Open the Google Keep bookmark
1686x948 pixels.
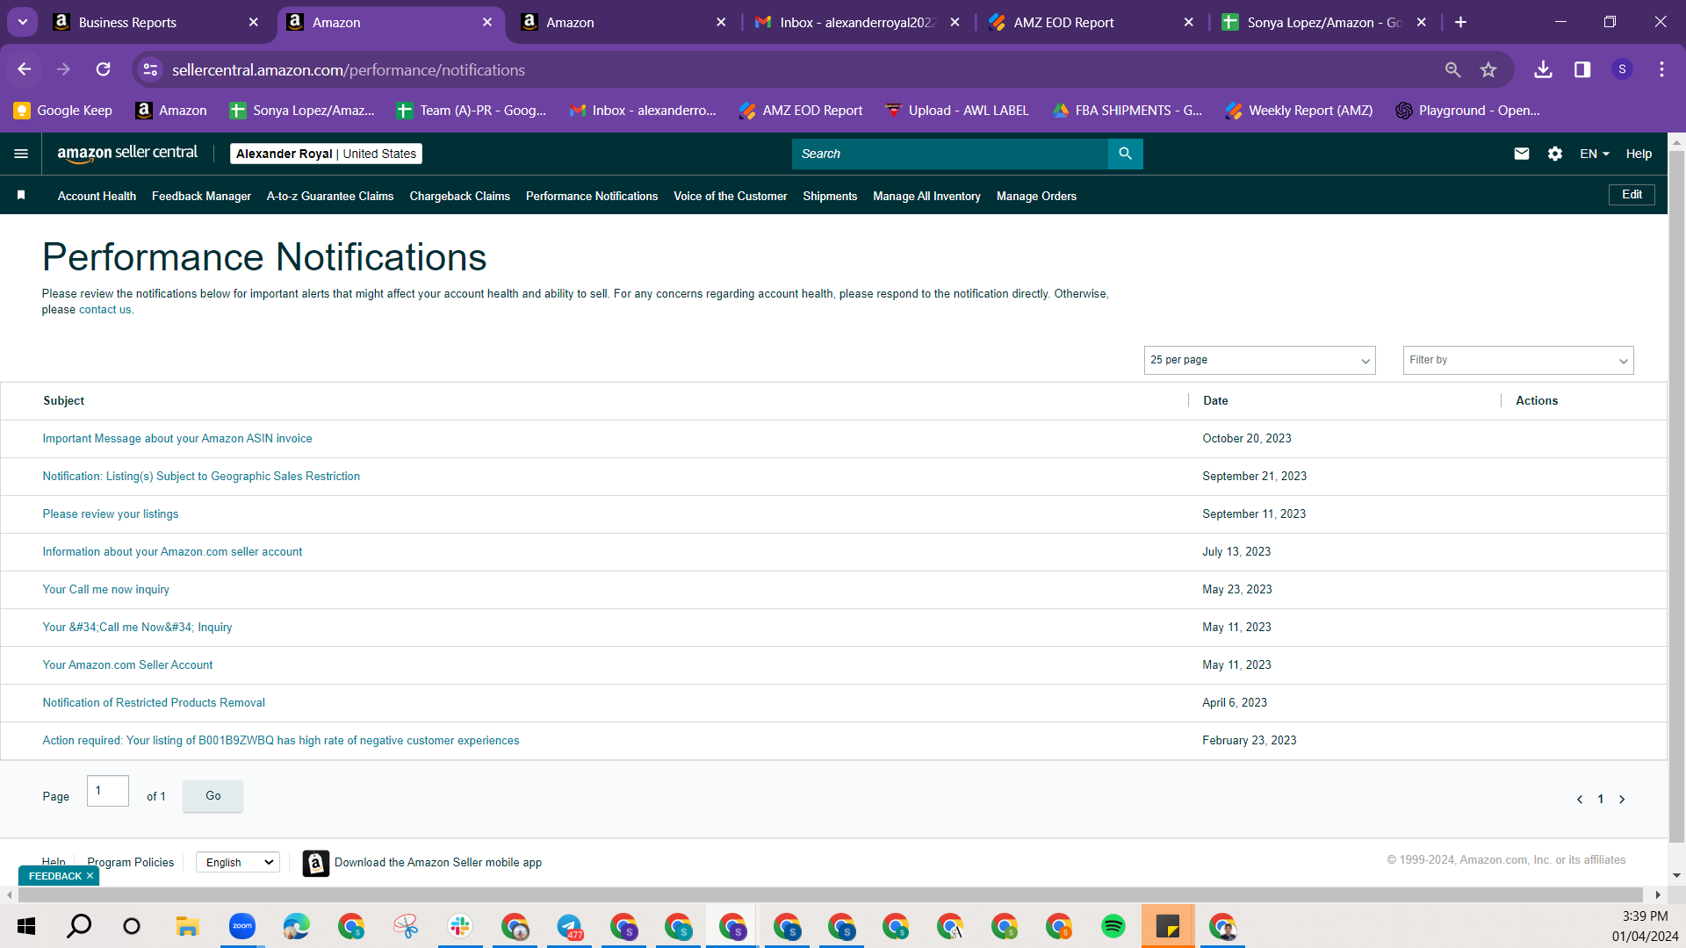coord(63,111)
